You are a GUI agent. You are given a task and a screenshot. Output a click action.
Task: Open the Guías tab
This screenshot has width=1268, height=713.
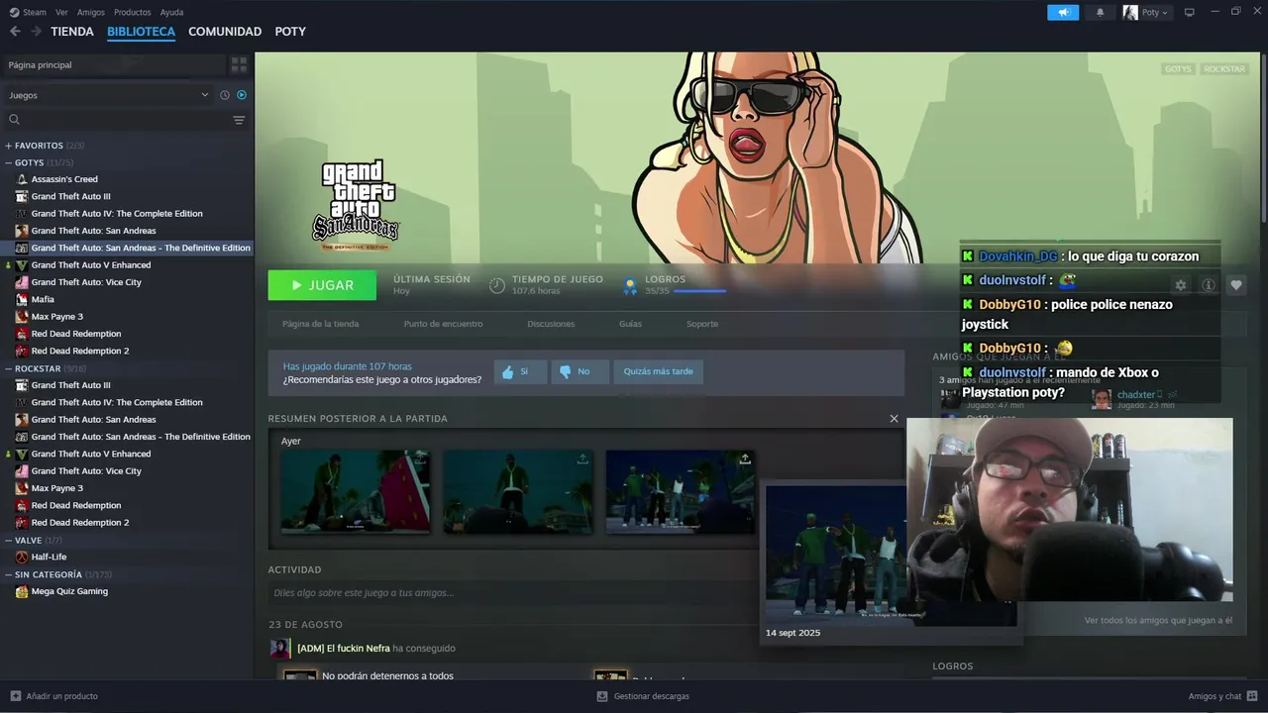[x=630, y=324]
